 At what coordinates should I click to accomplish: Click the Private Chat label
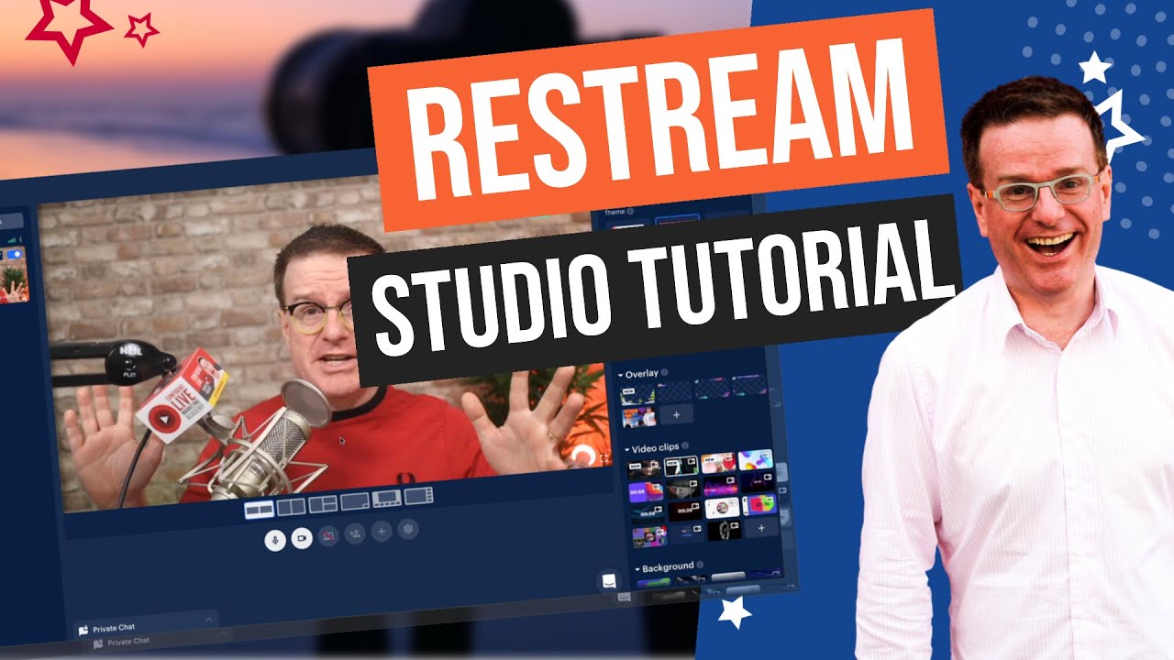pyautogui.click(x=114, y=628)
